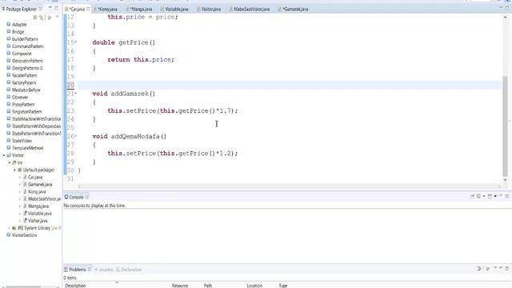Click the editor scrollbar down arrow

[x=505, y=180]
